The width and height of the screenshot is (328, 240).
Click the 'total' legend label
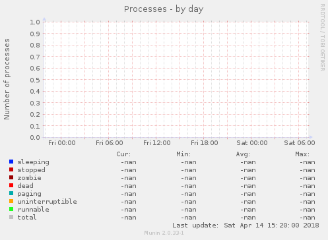coord(27,218)
